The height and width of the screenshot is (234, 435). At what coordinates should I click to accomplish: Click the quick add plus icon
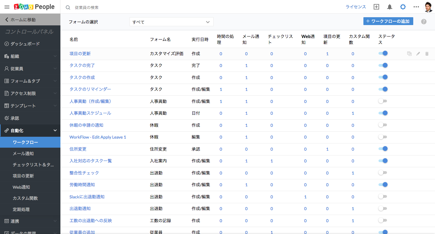pos(376,7)
